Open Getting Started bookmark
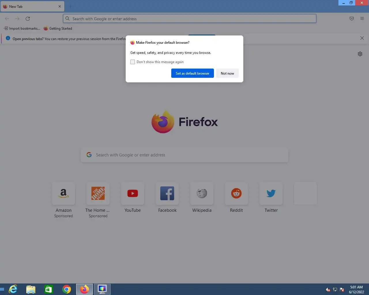 58,28
